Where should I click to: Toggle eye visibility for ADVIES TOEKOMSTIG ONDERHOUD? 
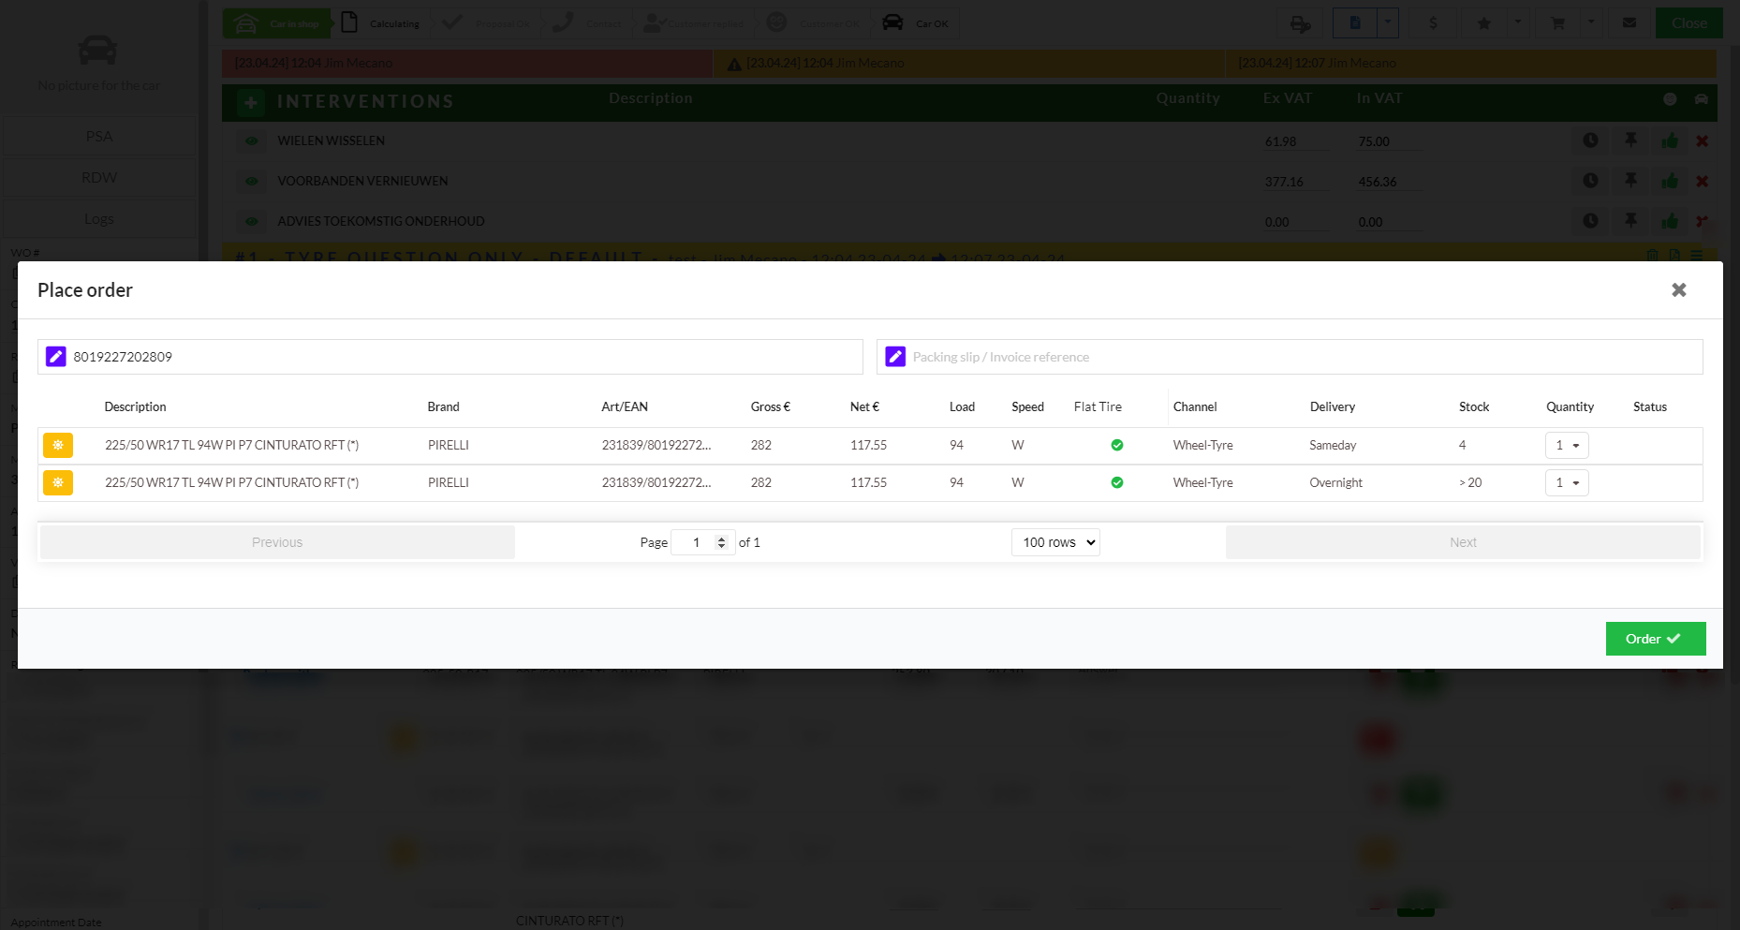pos(251,222)
